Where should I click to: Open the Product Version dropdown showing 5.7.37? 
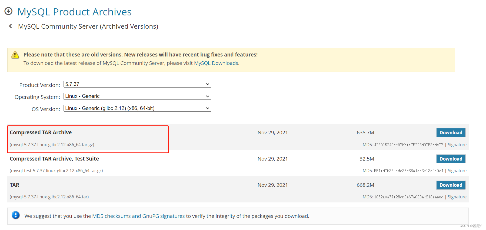click(137, 84)
